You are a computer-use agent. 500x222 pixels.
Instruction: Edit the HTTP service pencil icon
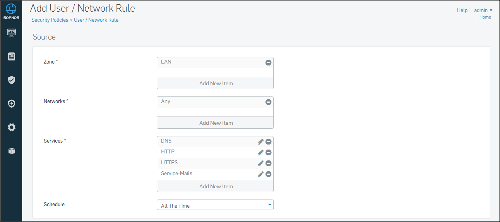[x=260, y=153]
